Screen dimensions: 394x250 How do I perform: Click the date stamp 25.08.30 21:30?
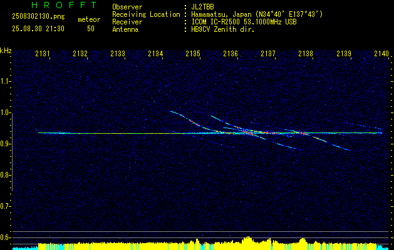click(38, 29)
